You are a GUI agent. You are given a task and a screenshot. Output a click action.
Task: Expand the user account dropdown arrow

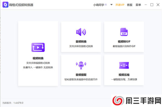click(111, 5)
